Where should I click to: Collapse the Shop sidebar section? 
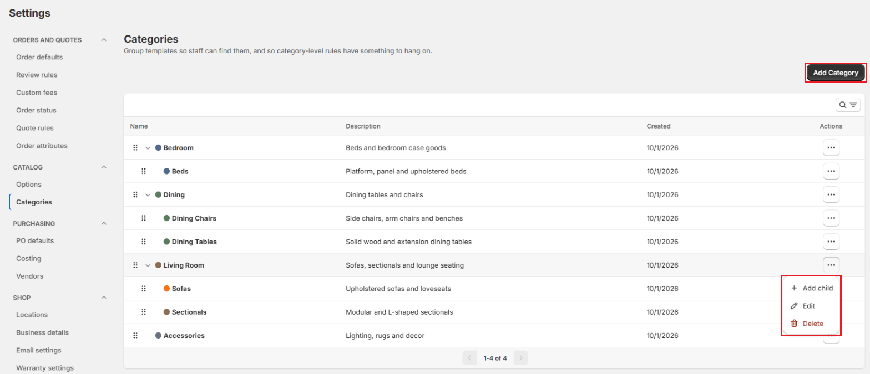pyautogui.click(x=104, y=298)
